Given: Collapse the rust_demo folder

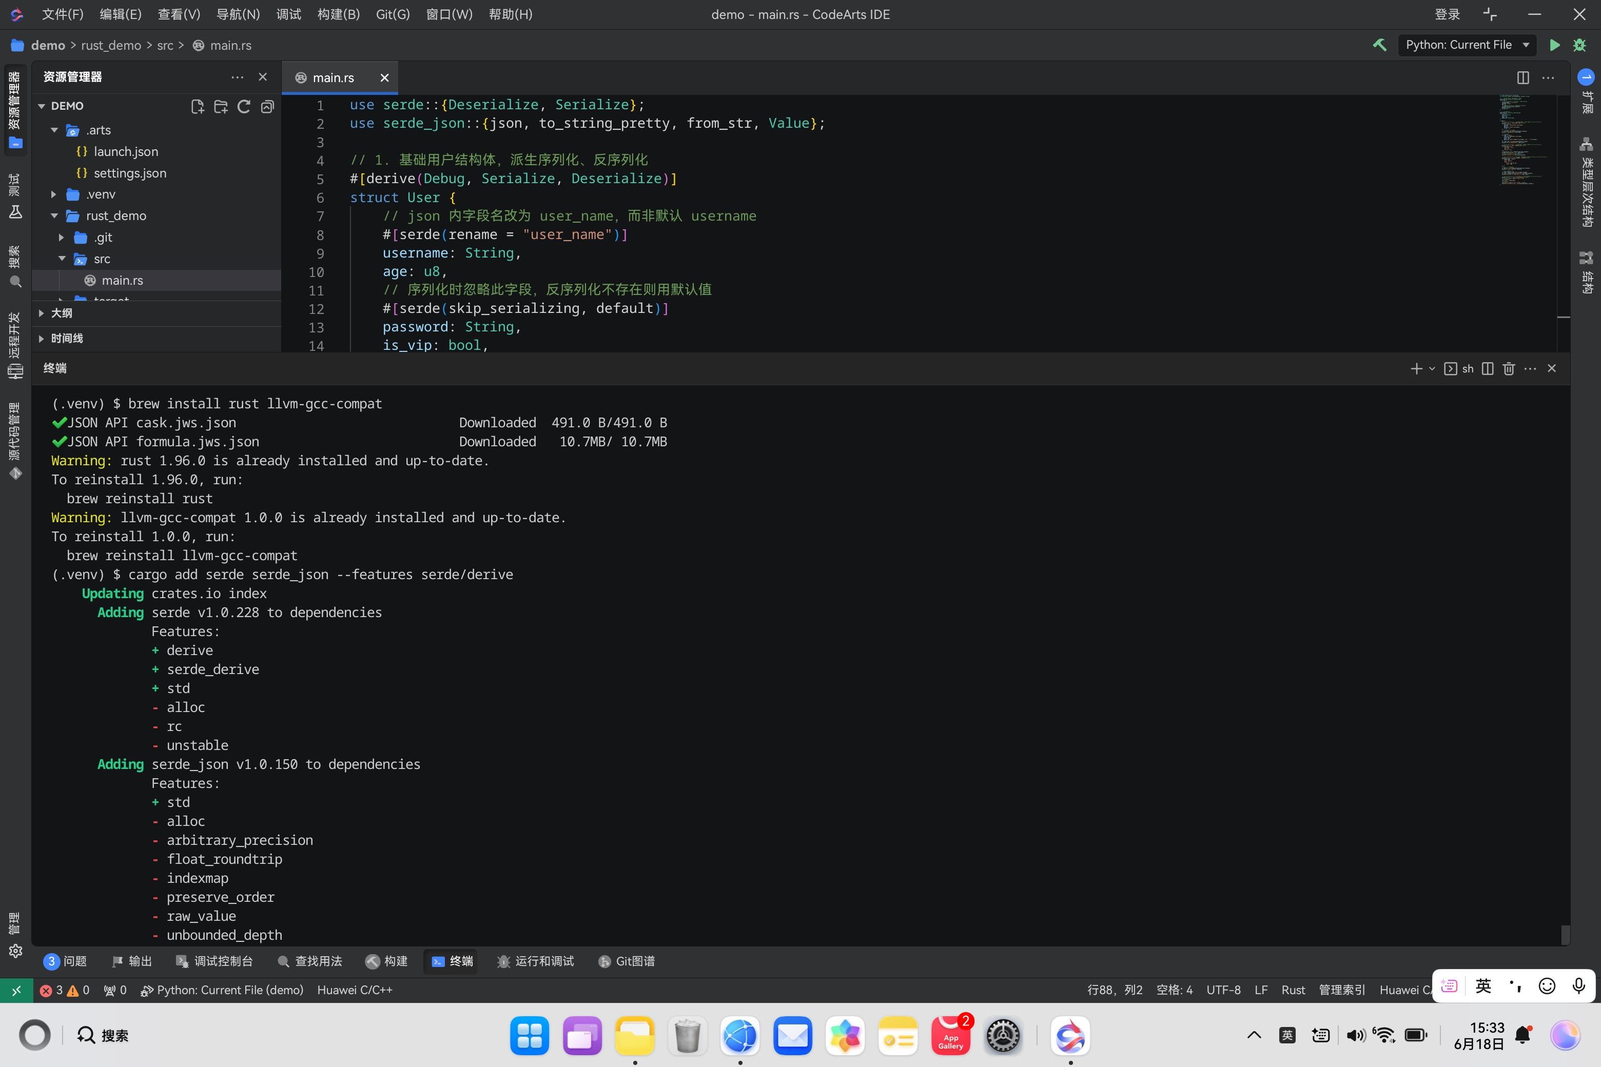Looking at the screenshot, I should click(54, 216).
